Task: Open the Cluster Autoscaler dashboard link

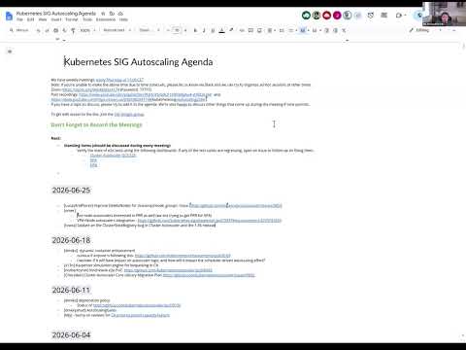Action: pyautogui.click(x=113, y=156)
